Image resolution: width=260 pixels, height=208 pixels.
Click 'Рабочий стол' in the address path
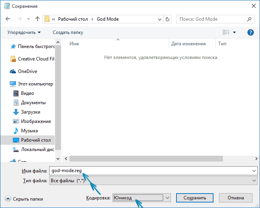[73, 19]
